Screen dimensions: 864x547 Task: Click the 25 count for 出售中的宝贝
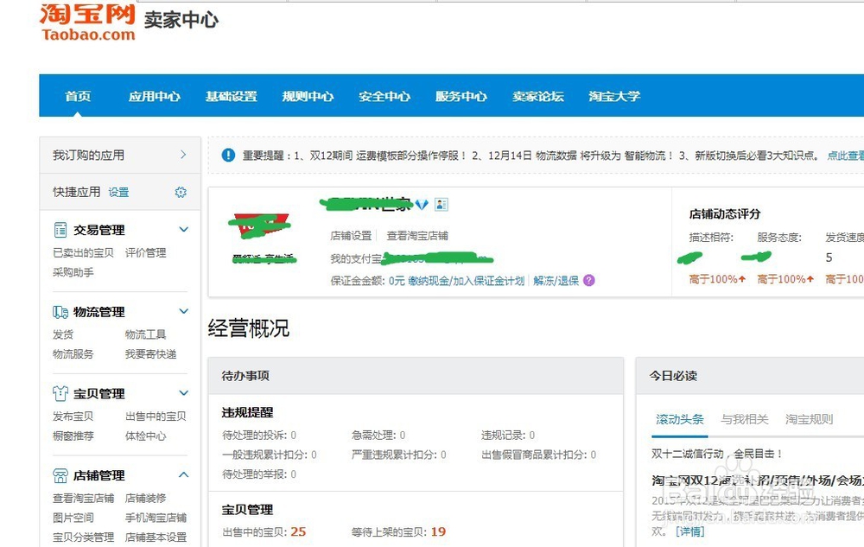[298, 531]
